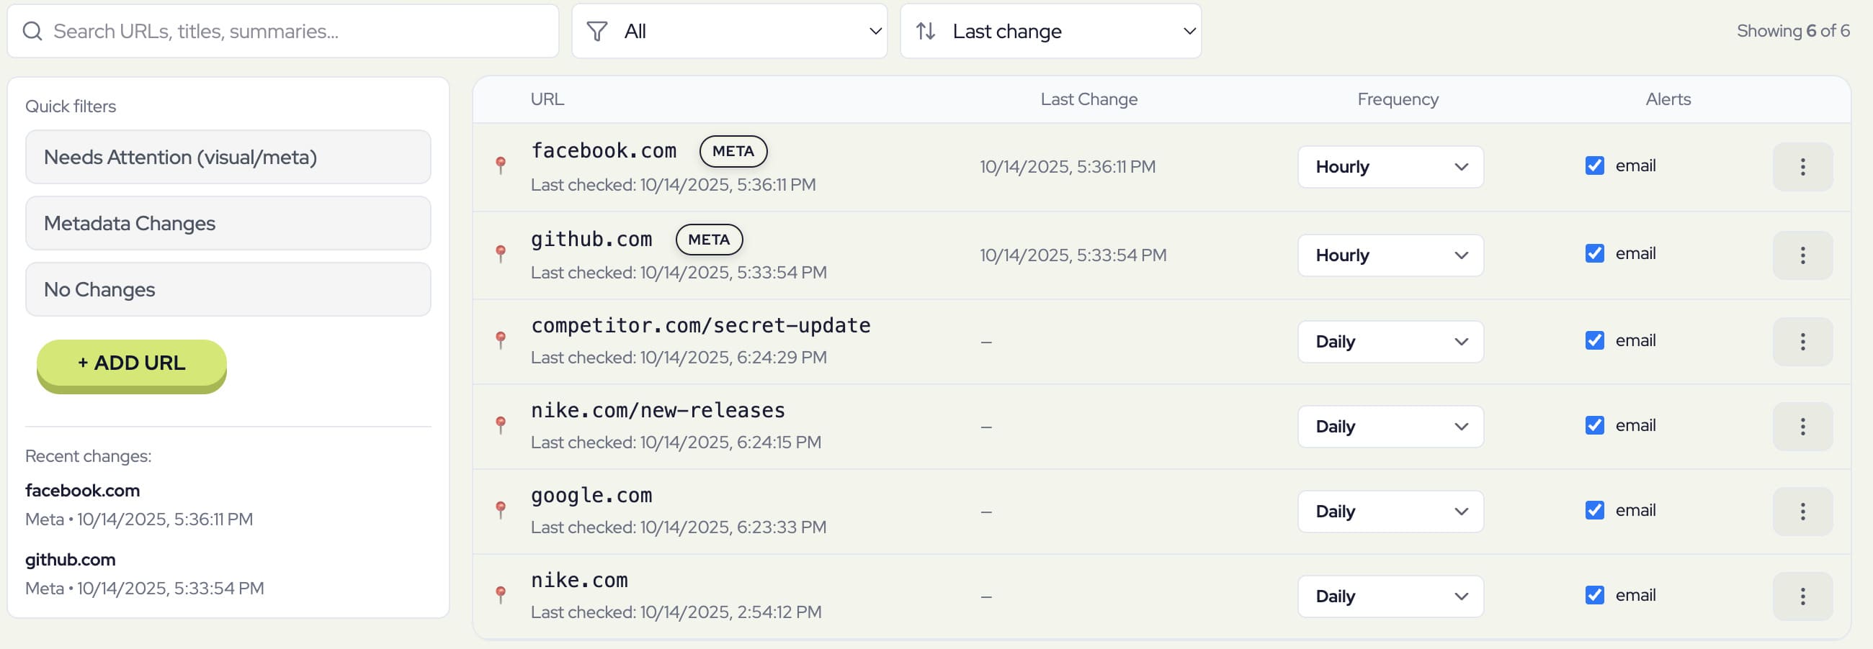Toggle the email checkbox for github.com

tap(1593, 253)
